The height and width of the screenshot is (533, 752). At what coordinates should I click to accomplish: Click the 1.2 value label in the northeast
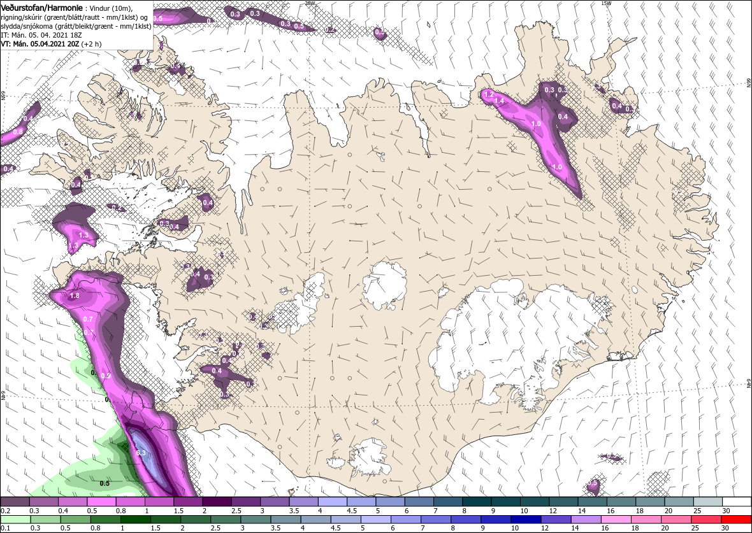pos(489,94)
